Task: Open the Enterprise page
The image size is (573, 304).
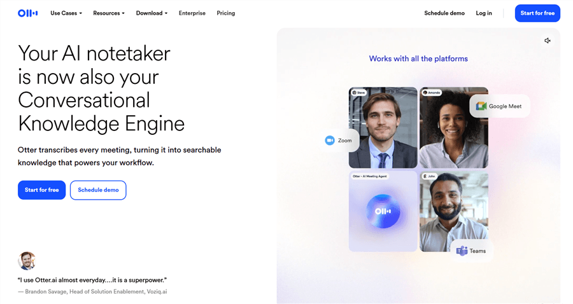Action: [192, 13]
